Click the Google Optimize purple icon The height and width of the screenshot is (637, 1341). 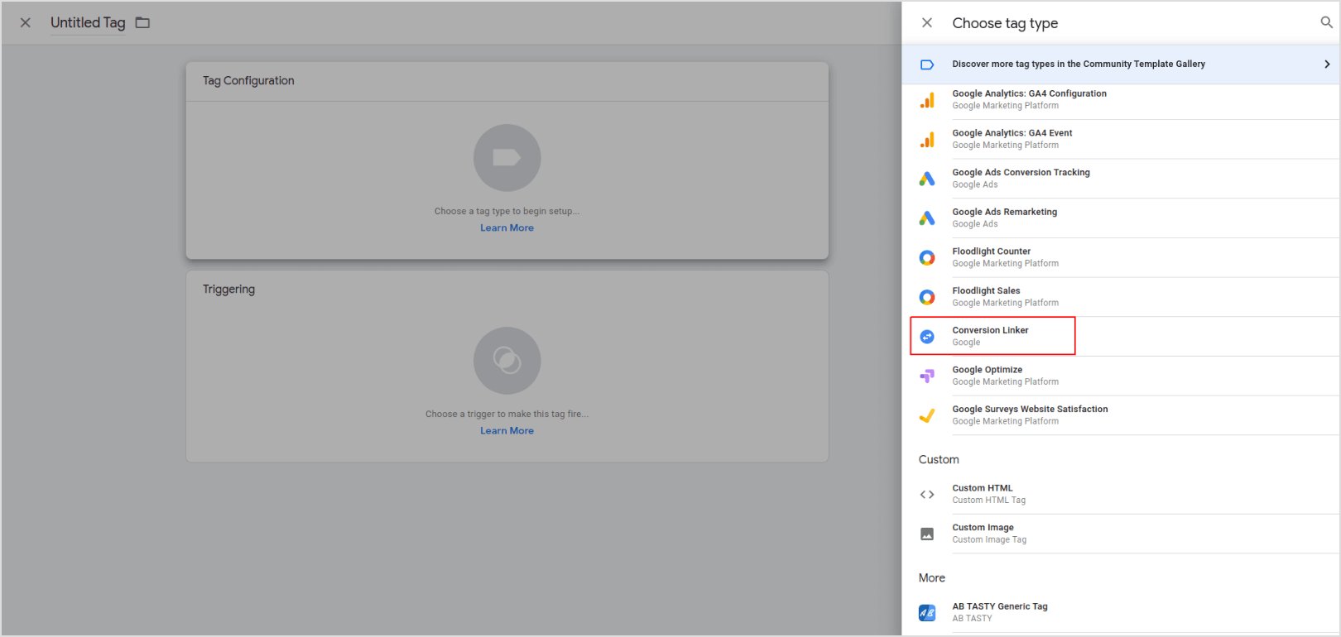(x=927, y=376)
